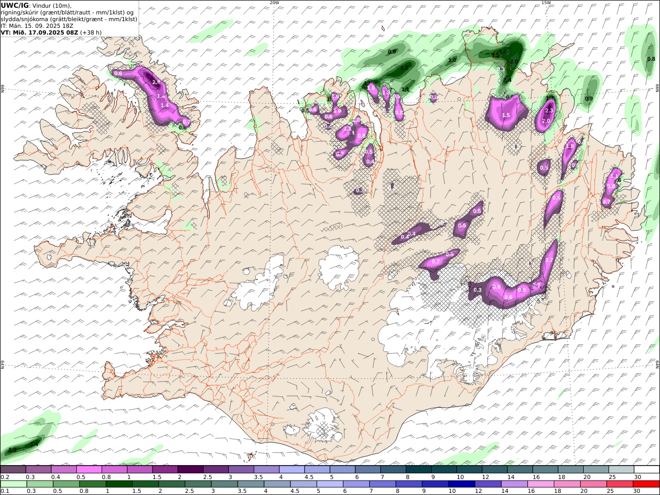660x495 pixels.
Task: Pick the lower legend swatch between 4 and 4.5
Action: tap(277, 484)
